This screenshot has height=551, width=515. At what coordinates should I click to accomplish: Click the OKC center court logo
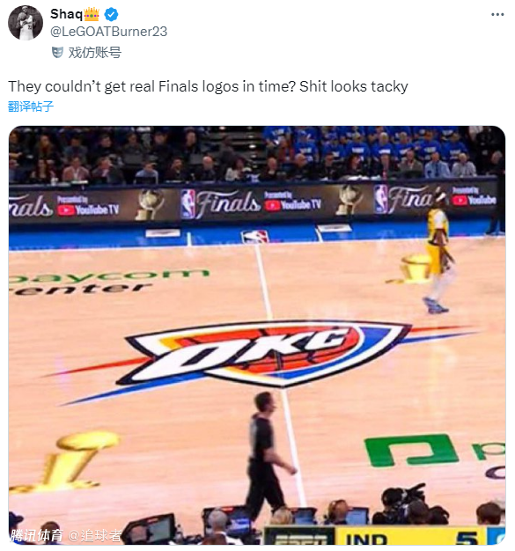coord(267,353)
